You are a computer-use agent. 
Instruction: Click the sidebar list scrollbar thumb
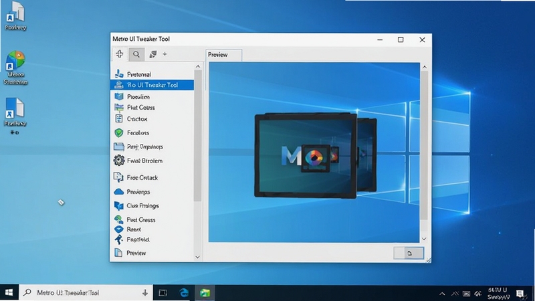coord(197,136)
